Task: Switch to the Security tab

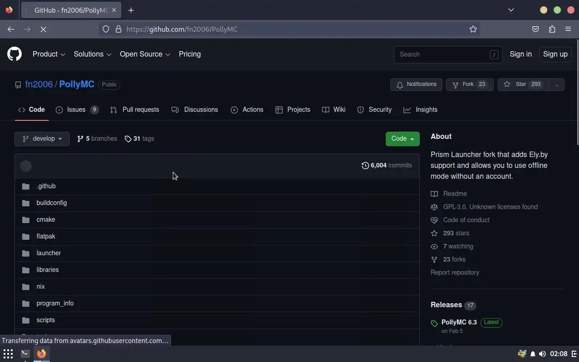Action: pyautogui.click(x=374, y=110)
